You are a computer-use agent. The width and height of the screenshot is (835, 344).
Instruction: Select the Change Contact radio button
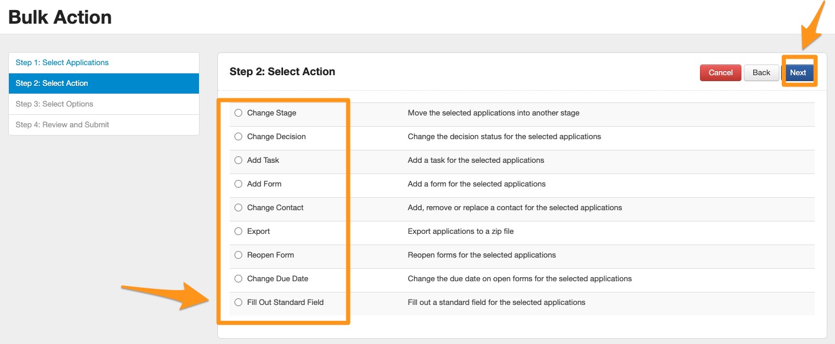238,208
